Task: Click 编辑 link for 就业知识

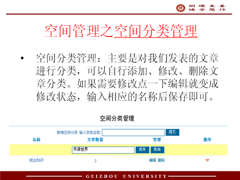Action: [x=152, y=160]
